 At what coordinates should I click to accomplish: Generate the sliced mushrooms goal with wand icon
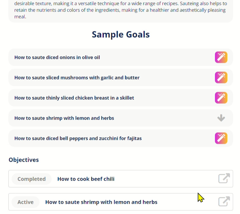pos(221,78)
